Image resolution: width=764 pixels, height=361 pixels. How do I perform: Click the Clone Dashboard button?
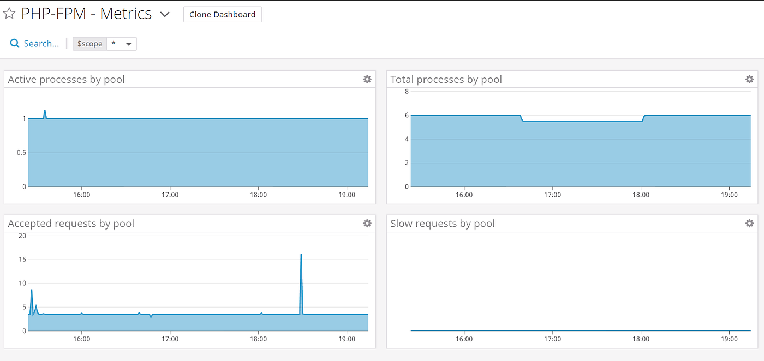(x=222, y=14)
